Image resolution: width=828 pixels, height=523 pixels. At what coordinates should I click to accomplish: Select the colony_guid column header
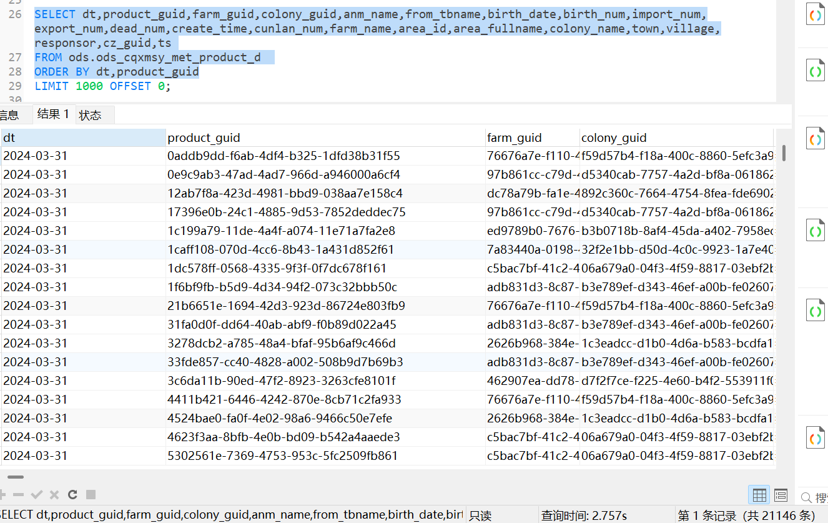point(676,138)
